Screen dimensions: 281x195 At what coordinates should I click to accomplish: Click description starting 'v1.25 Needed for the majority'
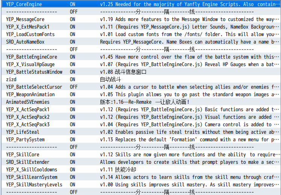(x=190, y=4)
